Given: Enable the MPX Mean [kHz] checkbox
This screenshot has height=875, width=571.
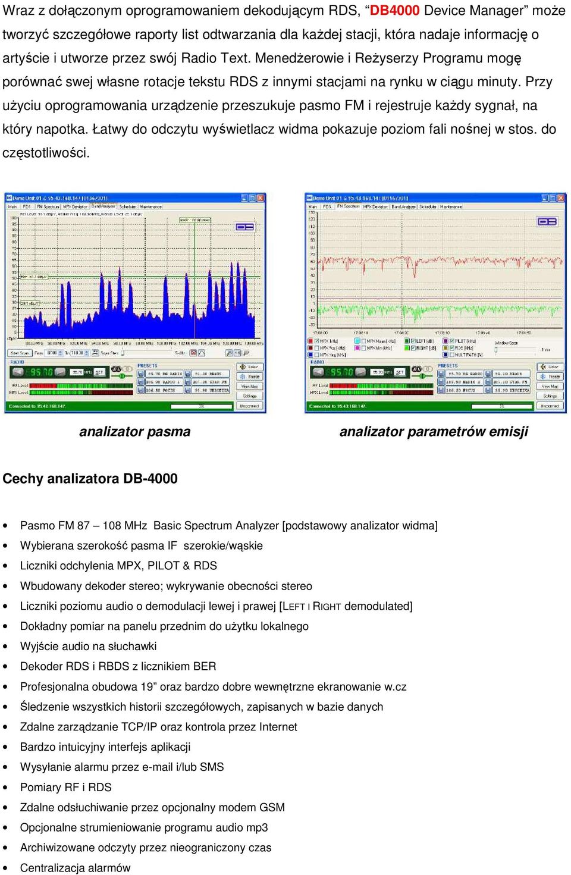Looking at the screenshot, I should 363,341.
